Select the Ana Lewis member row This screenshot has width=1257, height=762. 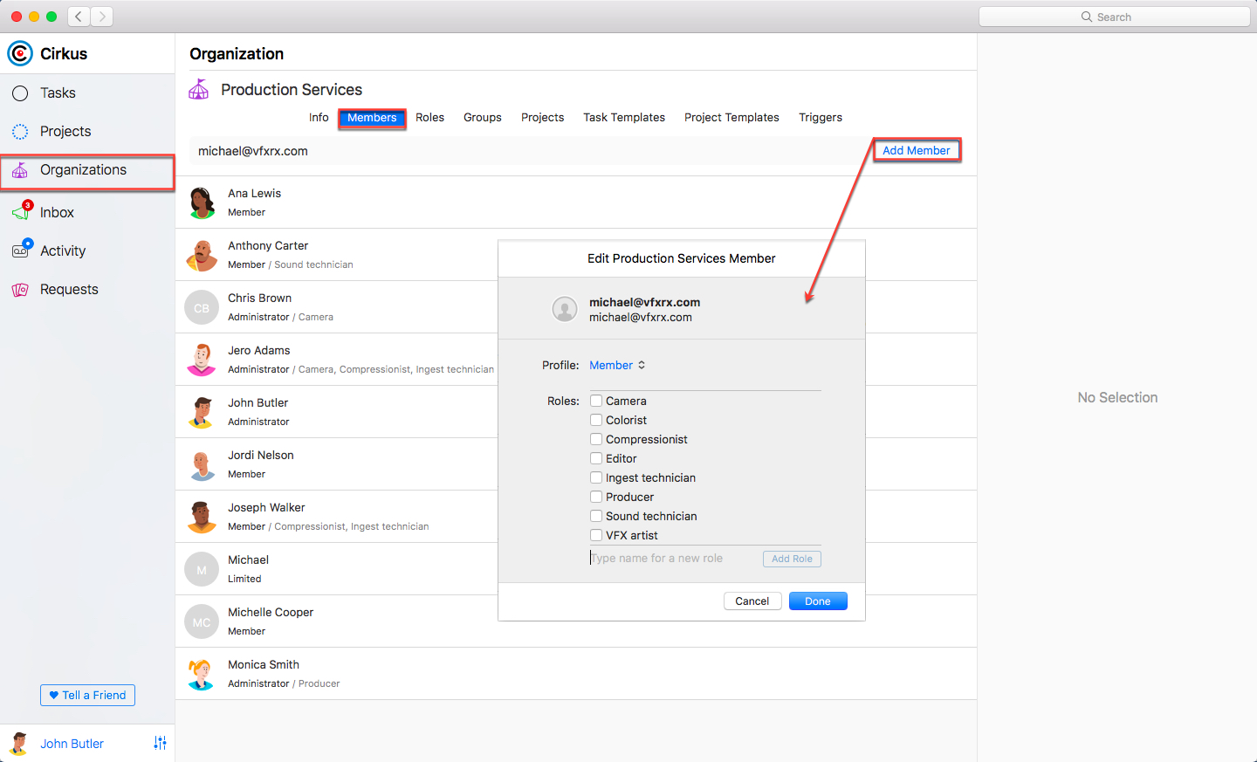[576, 203]
